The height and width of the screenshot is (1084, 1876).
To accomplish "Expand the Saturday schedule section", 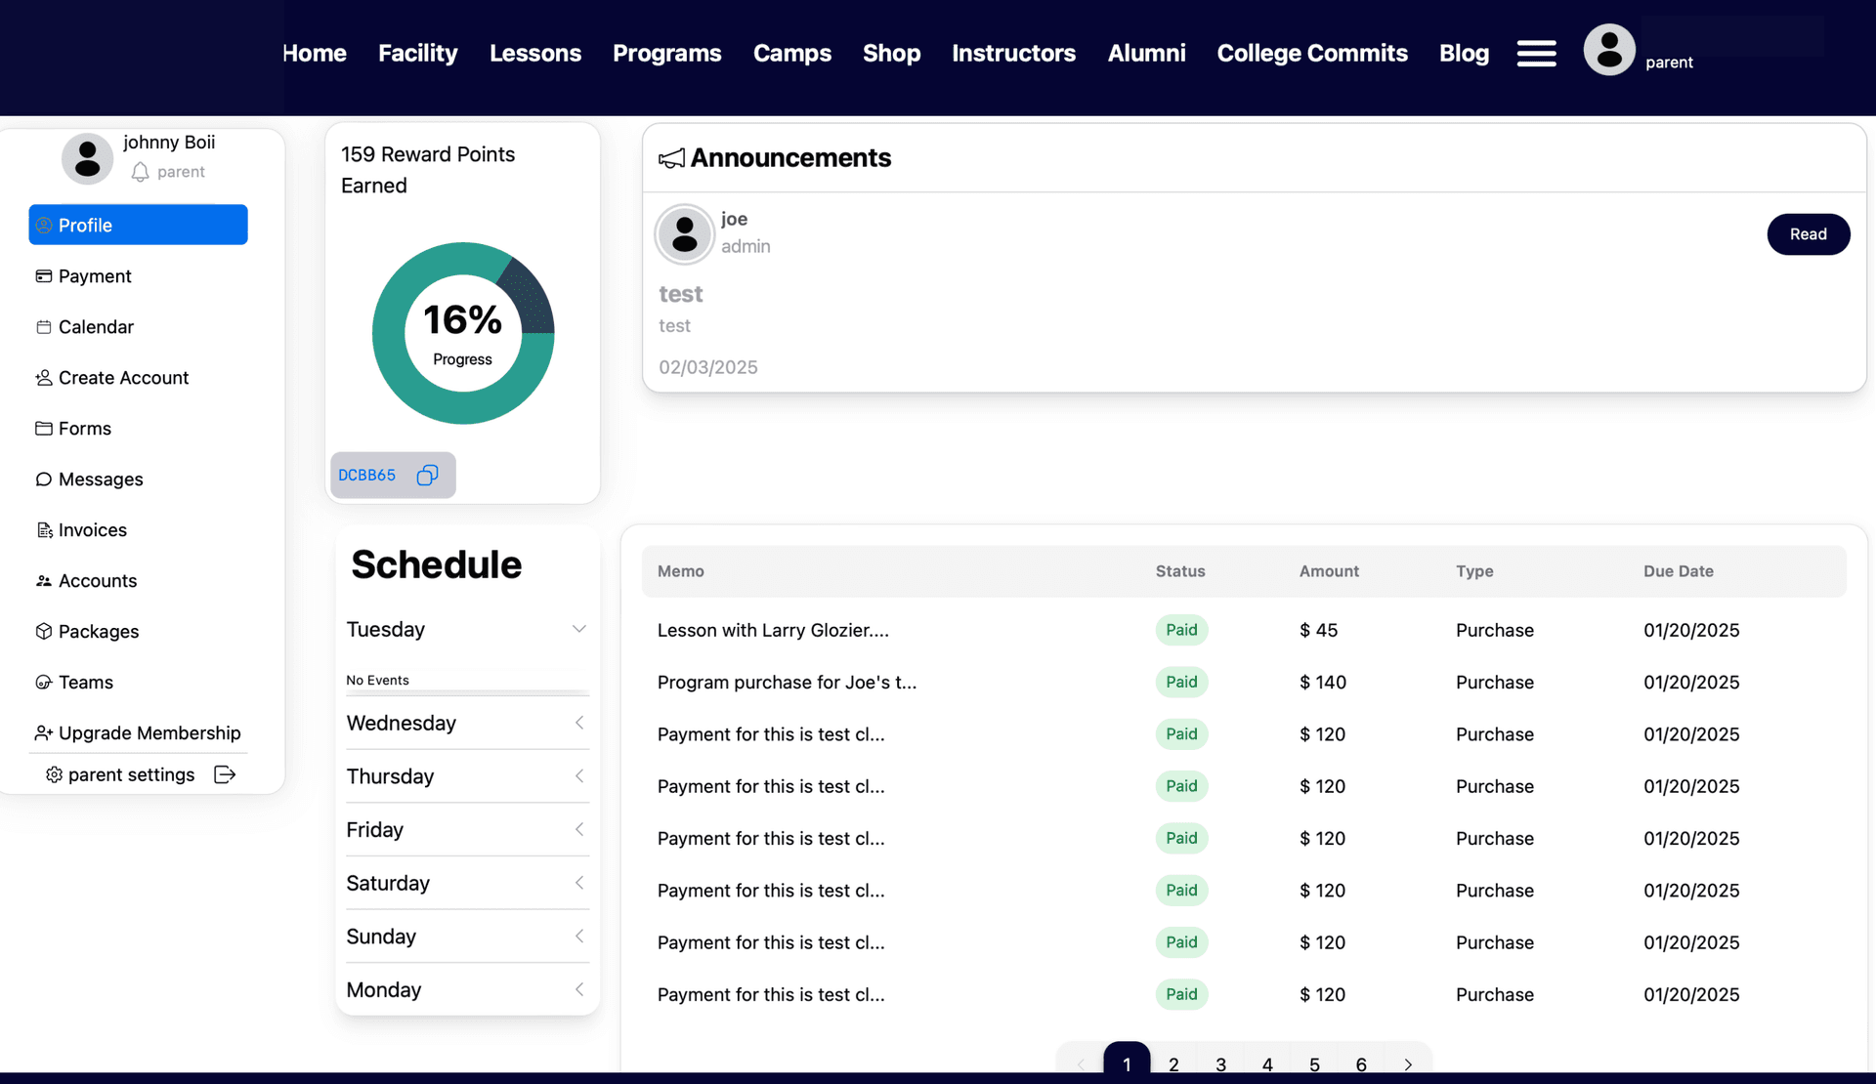I will [x=578, y=883].
